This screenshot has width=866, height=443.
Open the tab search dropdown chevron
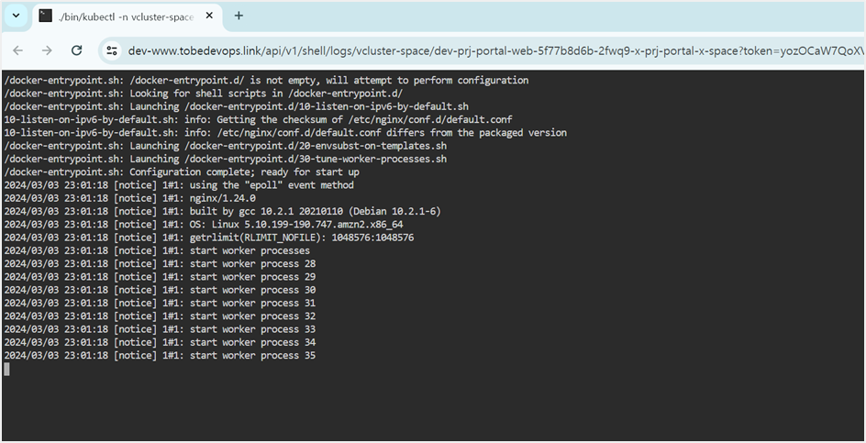point(16,16)
